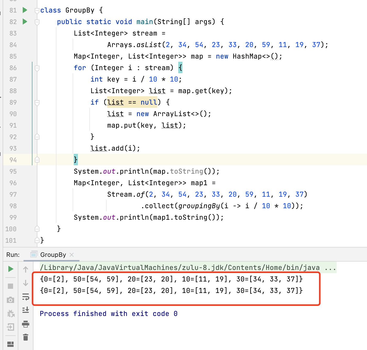Screen dimensions: 367x350
Task: Click the Down stack trace arrow
Action: coord(26,283)
